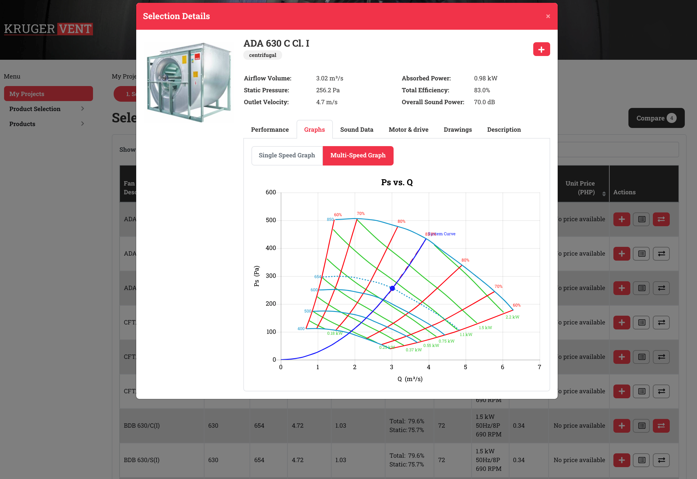View the Drawings tab
The height and width of the screenshot is (479, 697).
click(x=457, y=130)
